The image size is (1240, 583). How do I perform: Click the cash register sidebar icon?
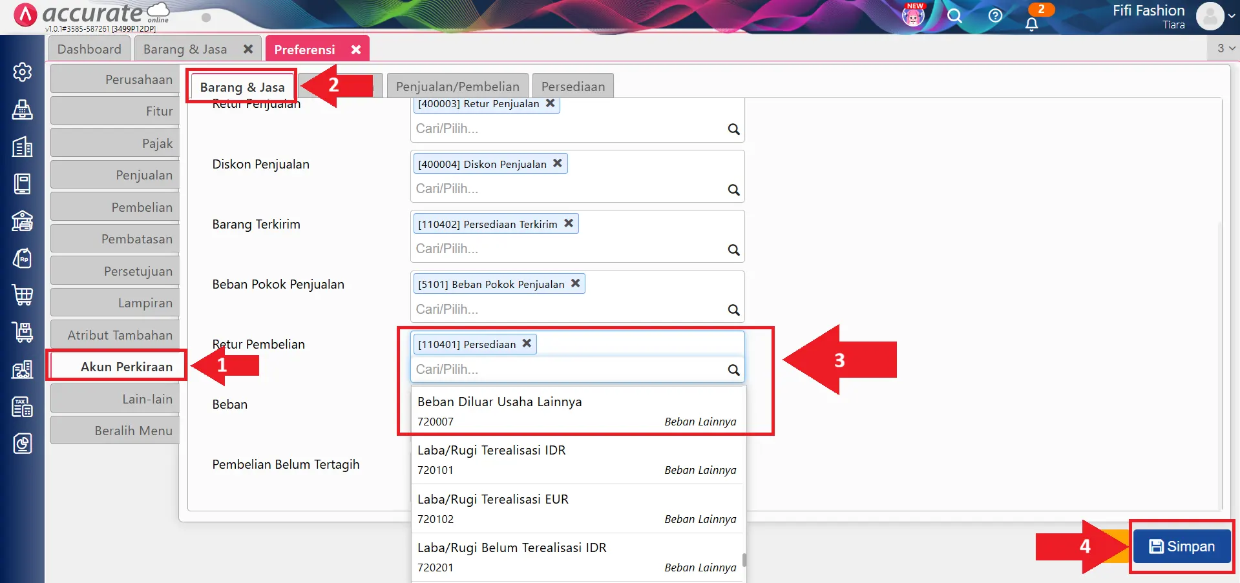click(23, 109)
